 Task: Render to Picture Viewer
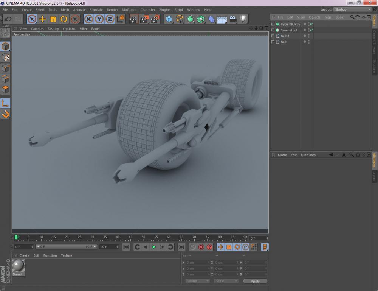(144, 19)
